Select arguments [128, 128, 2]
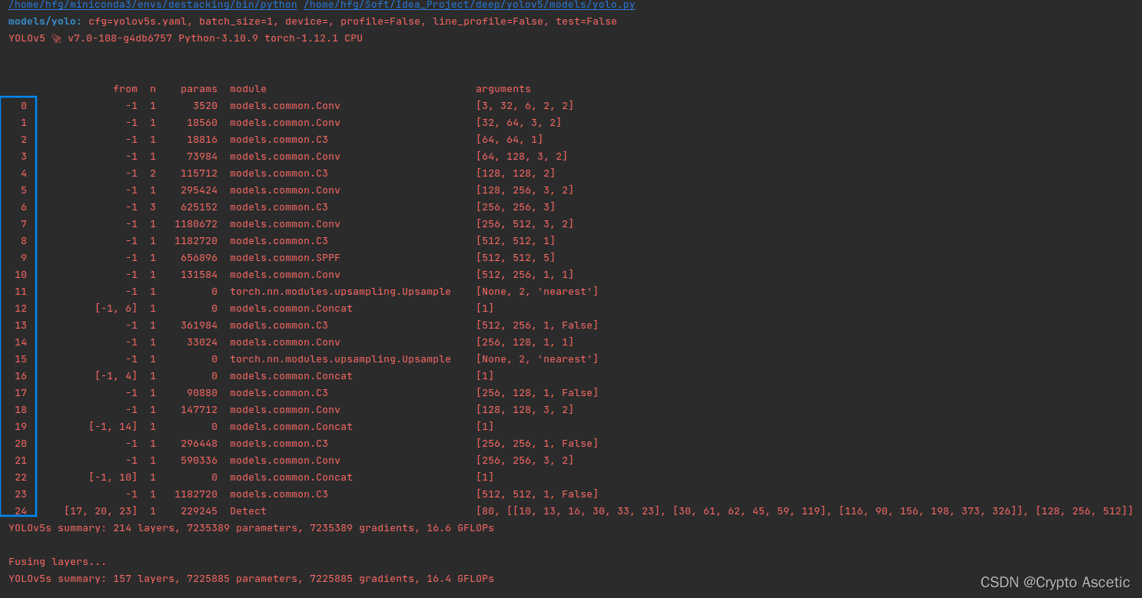This screenshot has height=598, width=1142. coord(516,173)
